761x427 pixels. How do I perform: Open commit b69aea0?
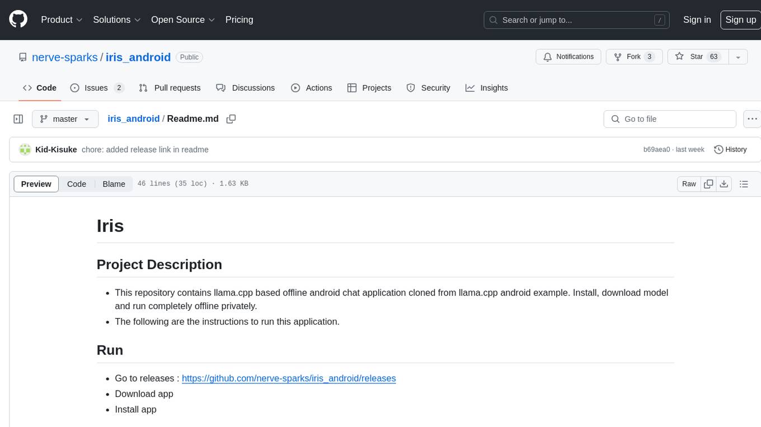click(x=656, y=149)
